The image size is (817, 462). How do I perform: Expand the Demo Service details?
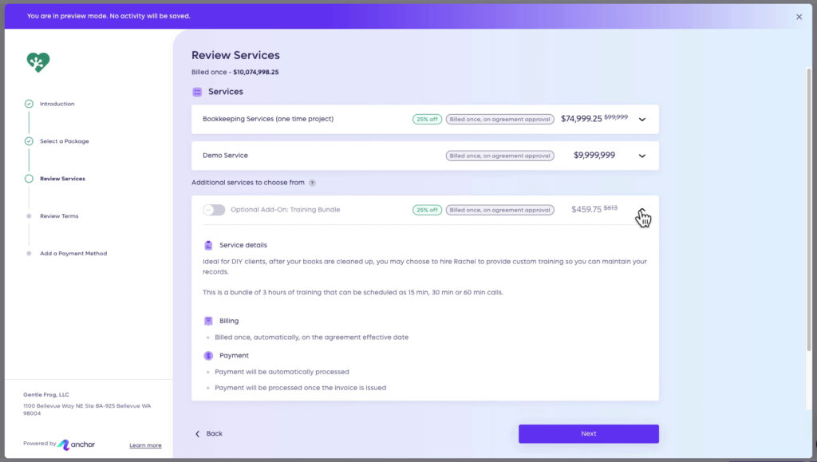click(641, 156)
